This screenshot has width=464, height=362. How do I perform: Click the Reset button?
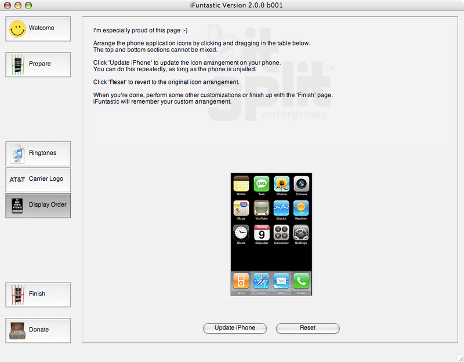click(307, 328)
